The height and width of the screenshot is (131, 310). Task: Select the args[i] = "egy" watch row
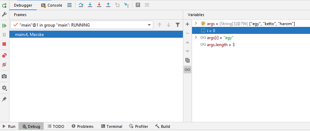251,38
